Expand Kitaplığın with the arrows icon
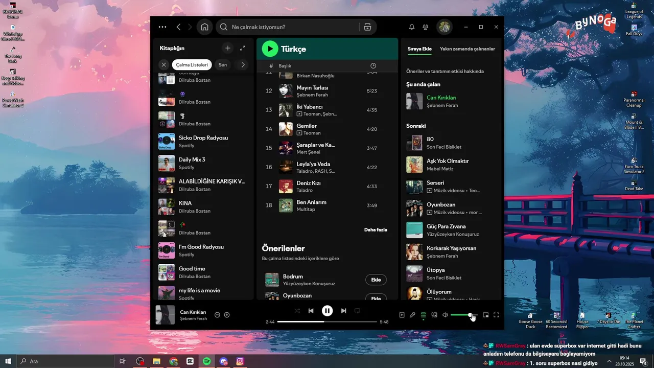 point(243,48)
